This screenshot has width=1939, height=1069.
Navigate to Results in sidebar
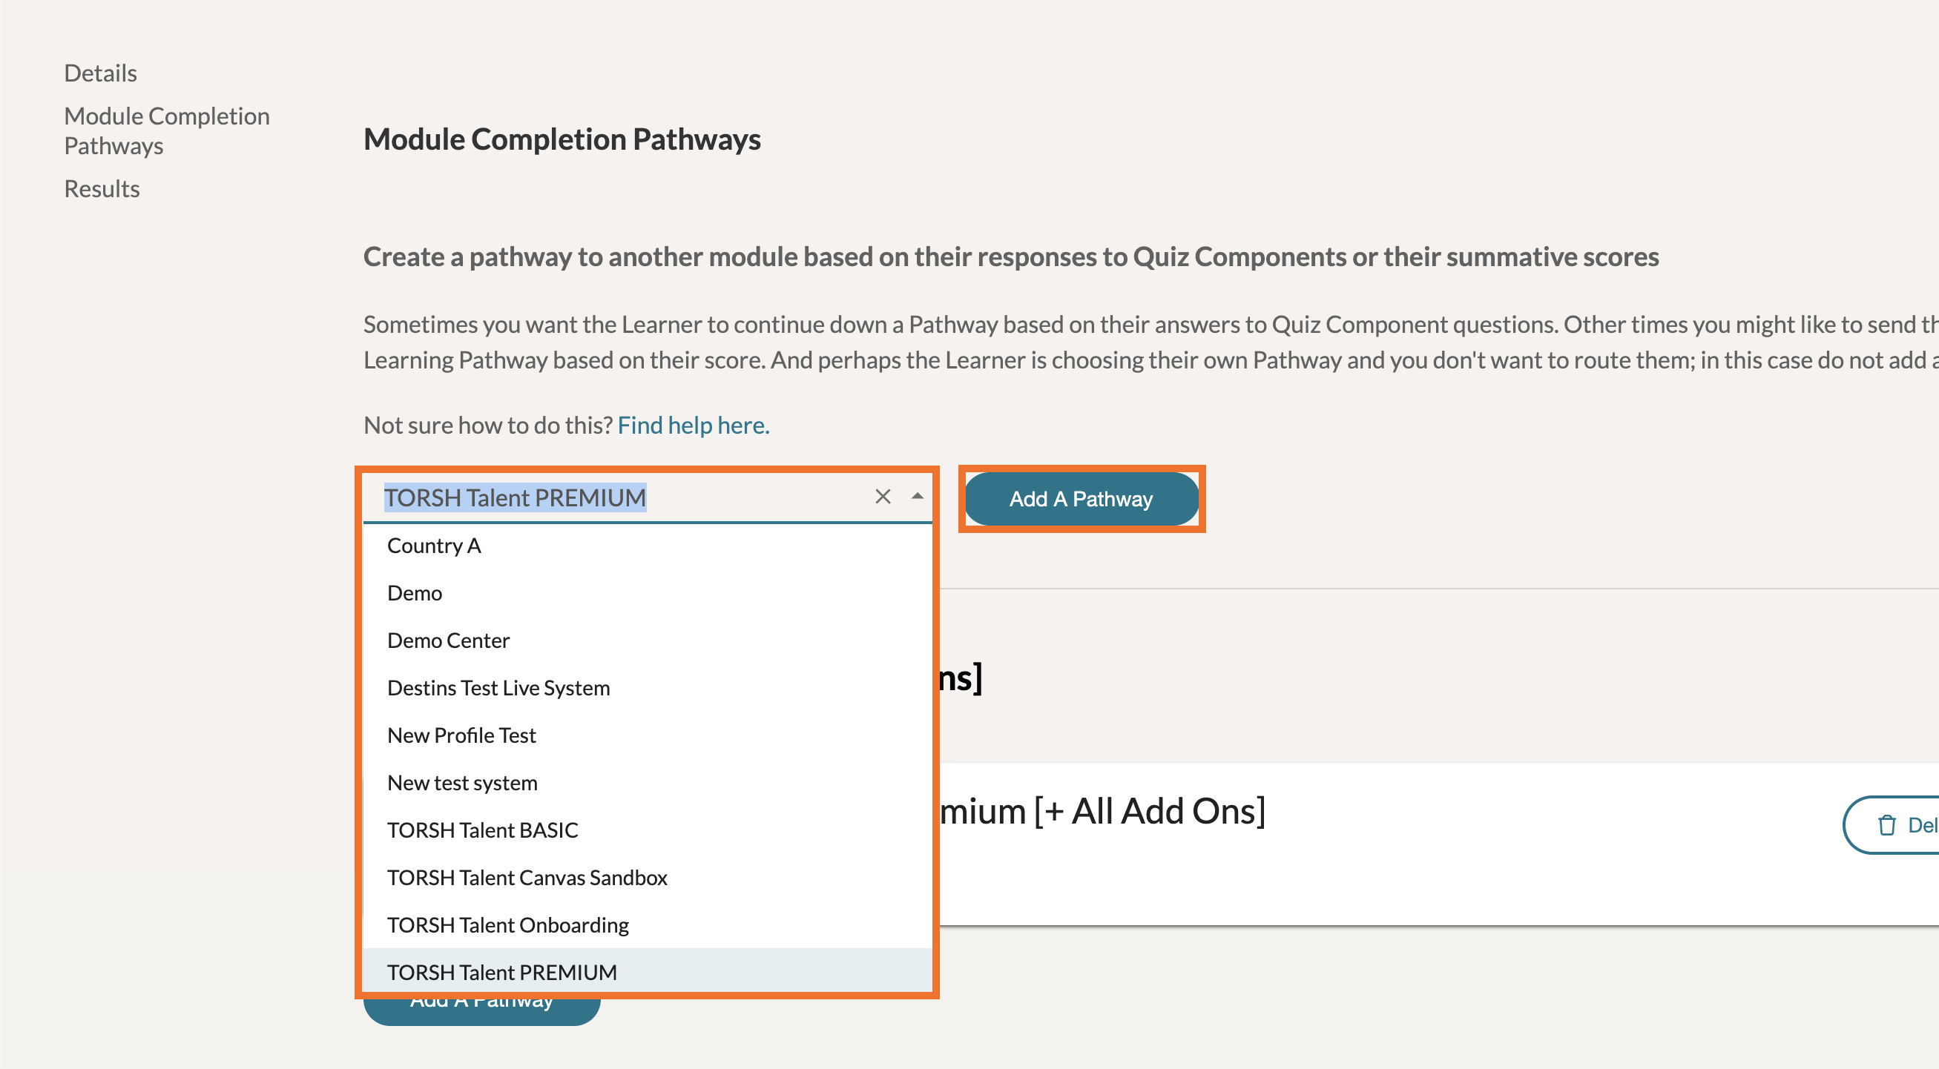[102, 189]
